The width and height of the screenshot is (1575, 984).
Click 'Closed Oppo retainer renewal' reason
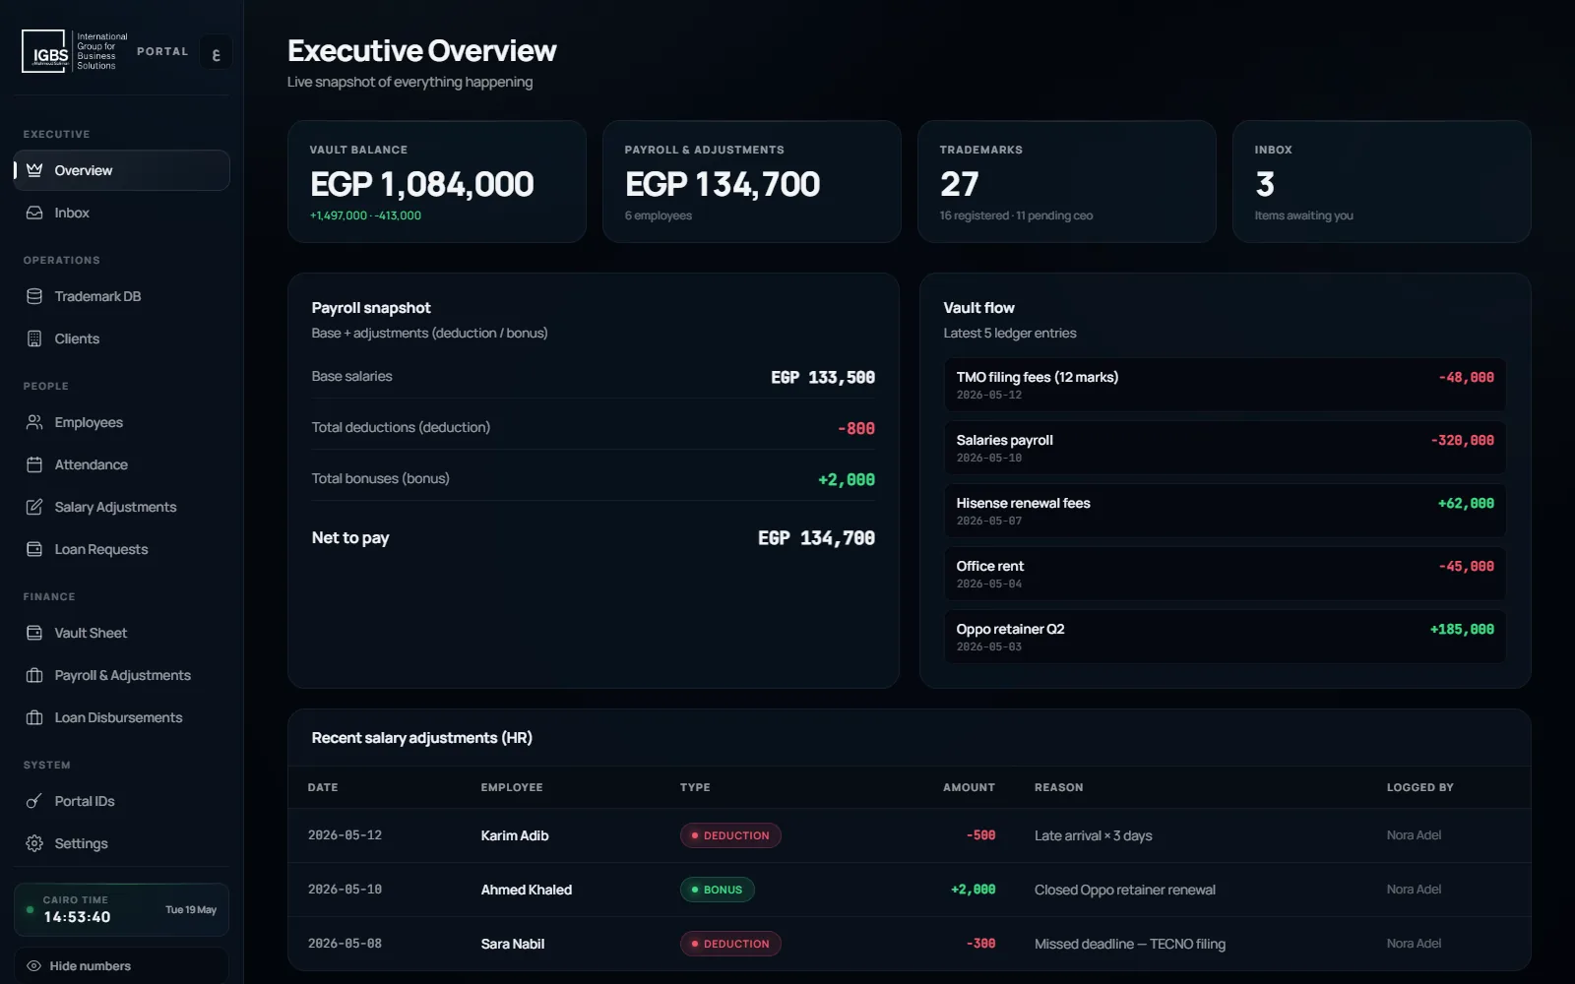pyautogui.click(x=1125, y=890)
